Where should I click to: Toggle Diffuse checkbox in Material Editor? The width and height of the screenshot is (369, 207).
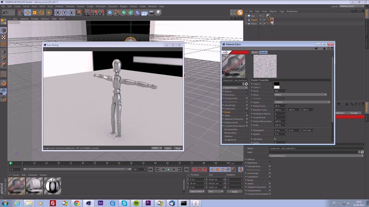(x=247, y=91)
